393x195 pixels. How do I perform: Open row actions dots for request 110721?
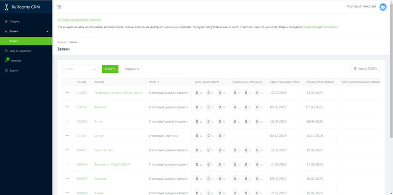(x=67, y=107)
